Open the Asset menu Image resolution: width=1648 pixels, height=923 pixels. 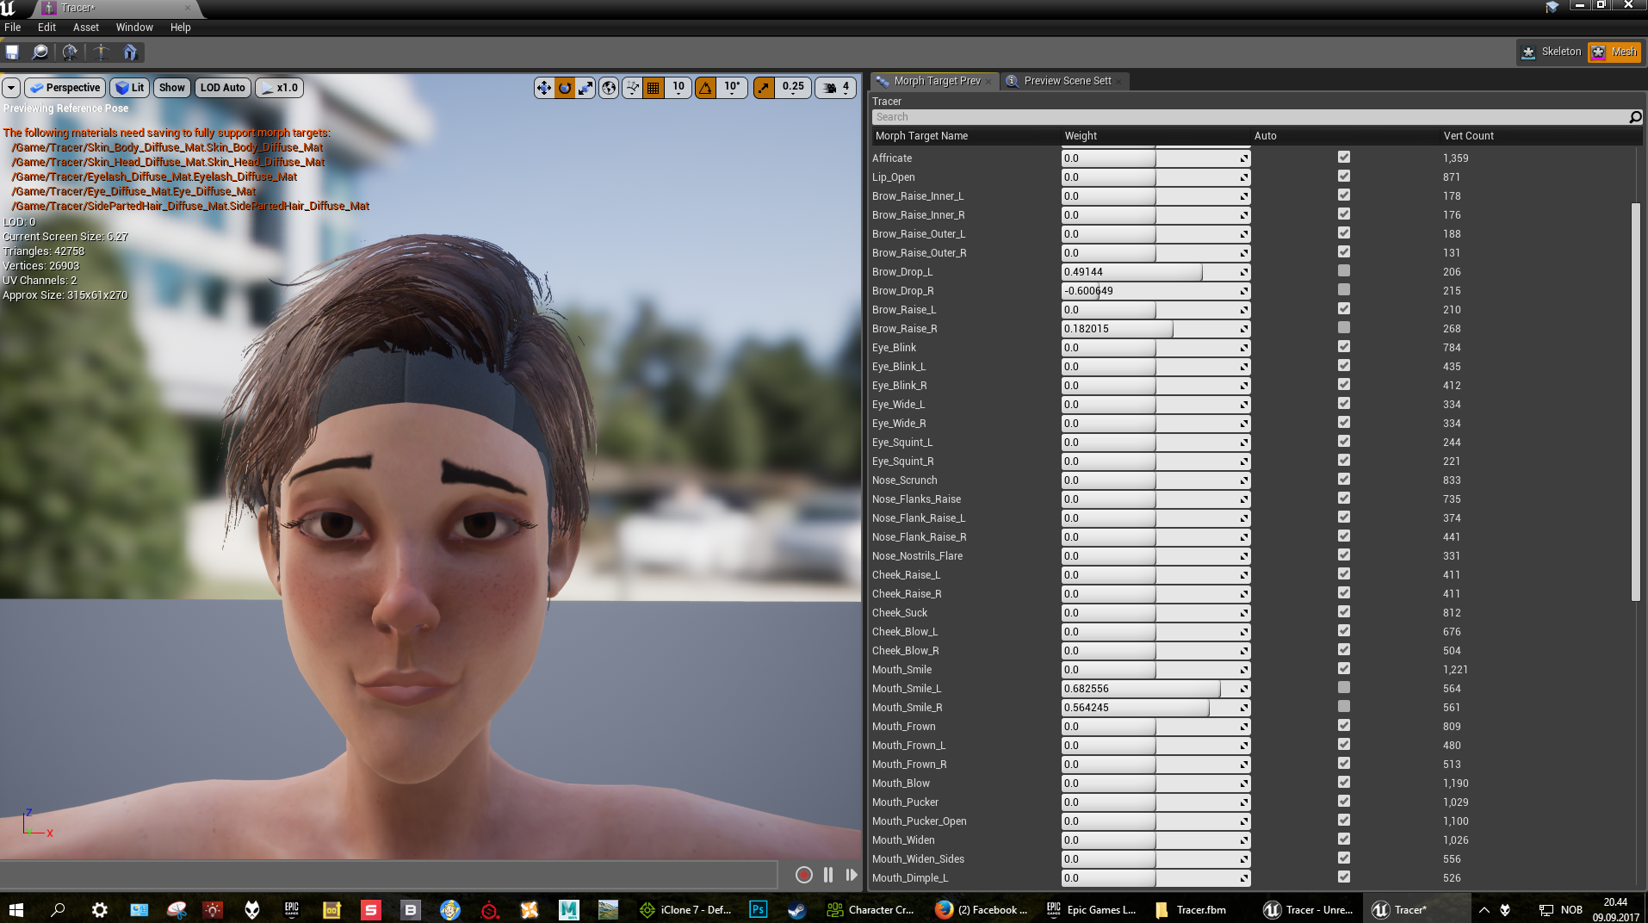[x=86, y=28]
